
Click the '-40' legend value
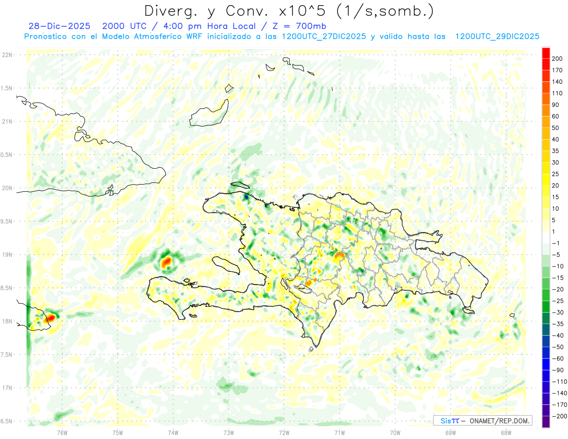tap(558, 336)
